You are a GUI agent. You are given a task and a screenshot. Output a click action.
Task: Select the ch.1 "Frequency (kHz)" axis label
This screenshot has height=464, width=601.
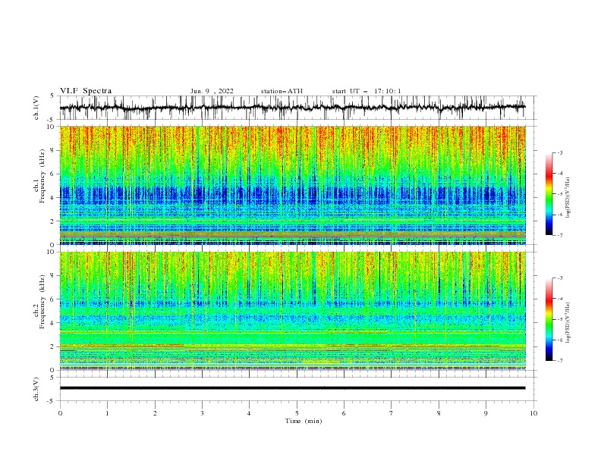(42, 176)
